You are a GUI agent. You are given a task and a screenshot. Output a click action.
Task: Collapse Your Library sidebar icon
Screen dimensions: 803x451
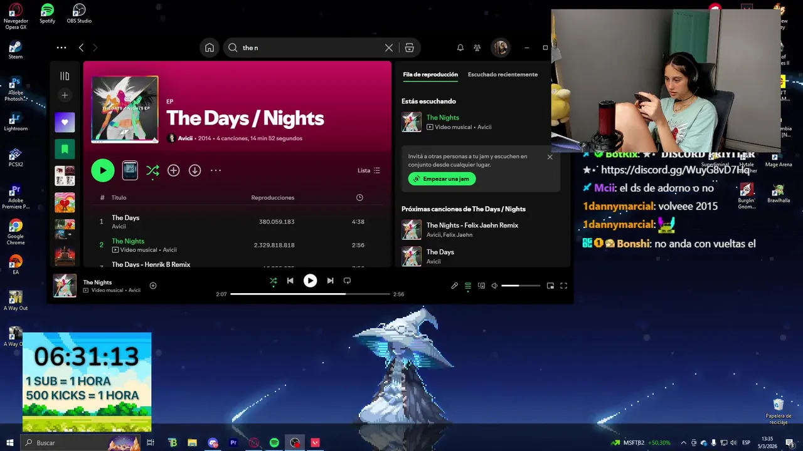tap(65, 76)
